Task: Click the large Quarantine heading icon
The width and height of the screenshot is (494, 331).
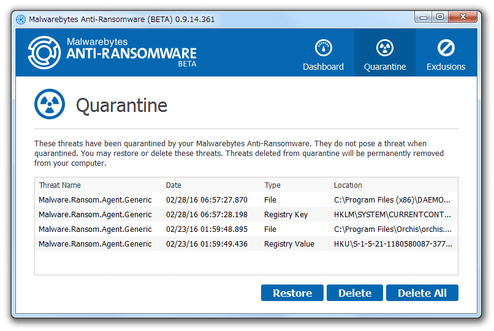Action: pyautogui.click(x=50, y=104)
